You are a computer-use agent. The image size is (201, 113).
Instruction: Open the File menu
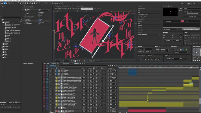coord(1,1)
